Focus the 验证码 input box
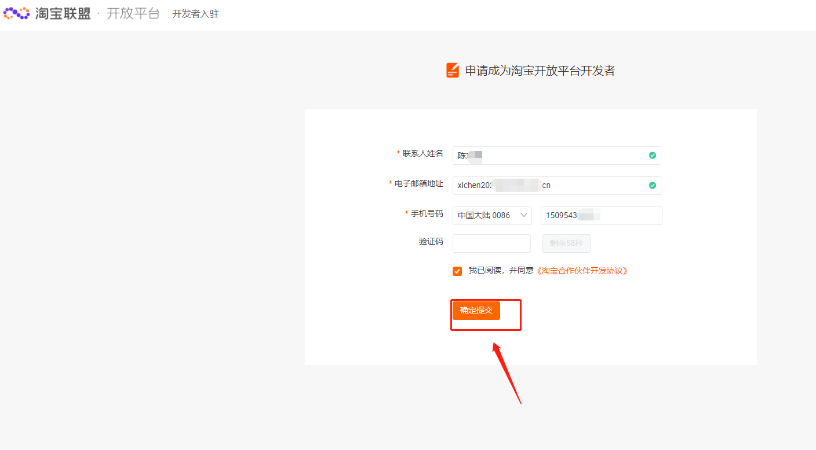The width and height of the screenshot is (816, 450). coord(491,244)
